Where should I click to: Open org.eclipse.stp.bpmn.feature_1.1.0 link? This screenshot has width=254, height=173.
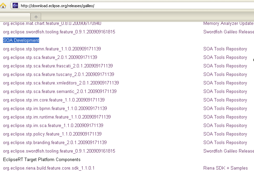pos(52,49)
